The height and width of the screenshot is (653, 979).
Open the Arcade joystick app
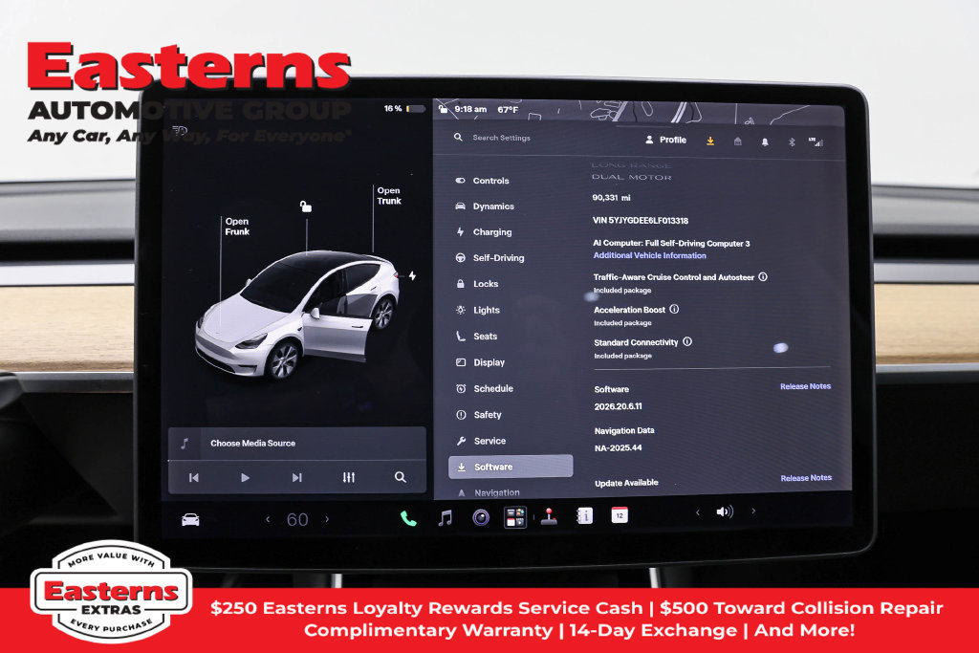point(550,517)
